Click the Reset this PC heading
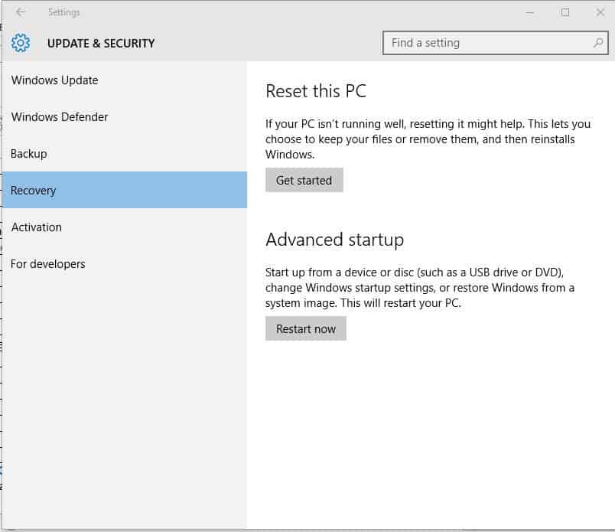Viewport: 615px width, 532px height. coord(316,91)
